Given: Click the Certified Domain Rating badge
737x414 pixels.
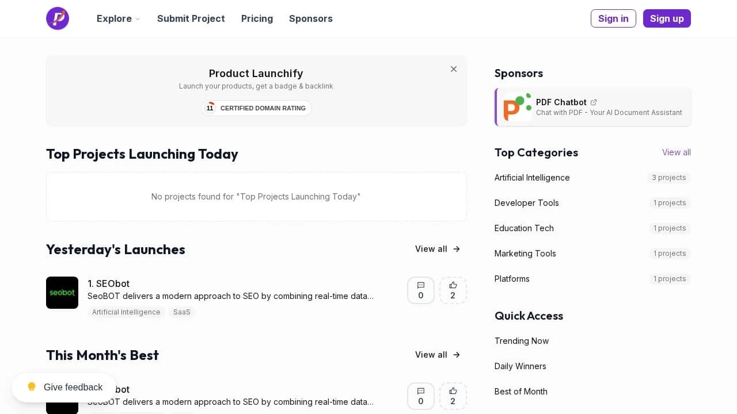Looking at the screenshot, I should (256, 108).
